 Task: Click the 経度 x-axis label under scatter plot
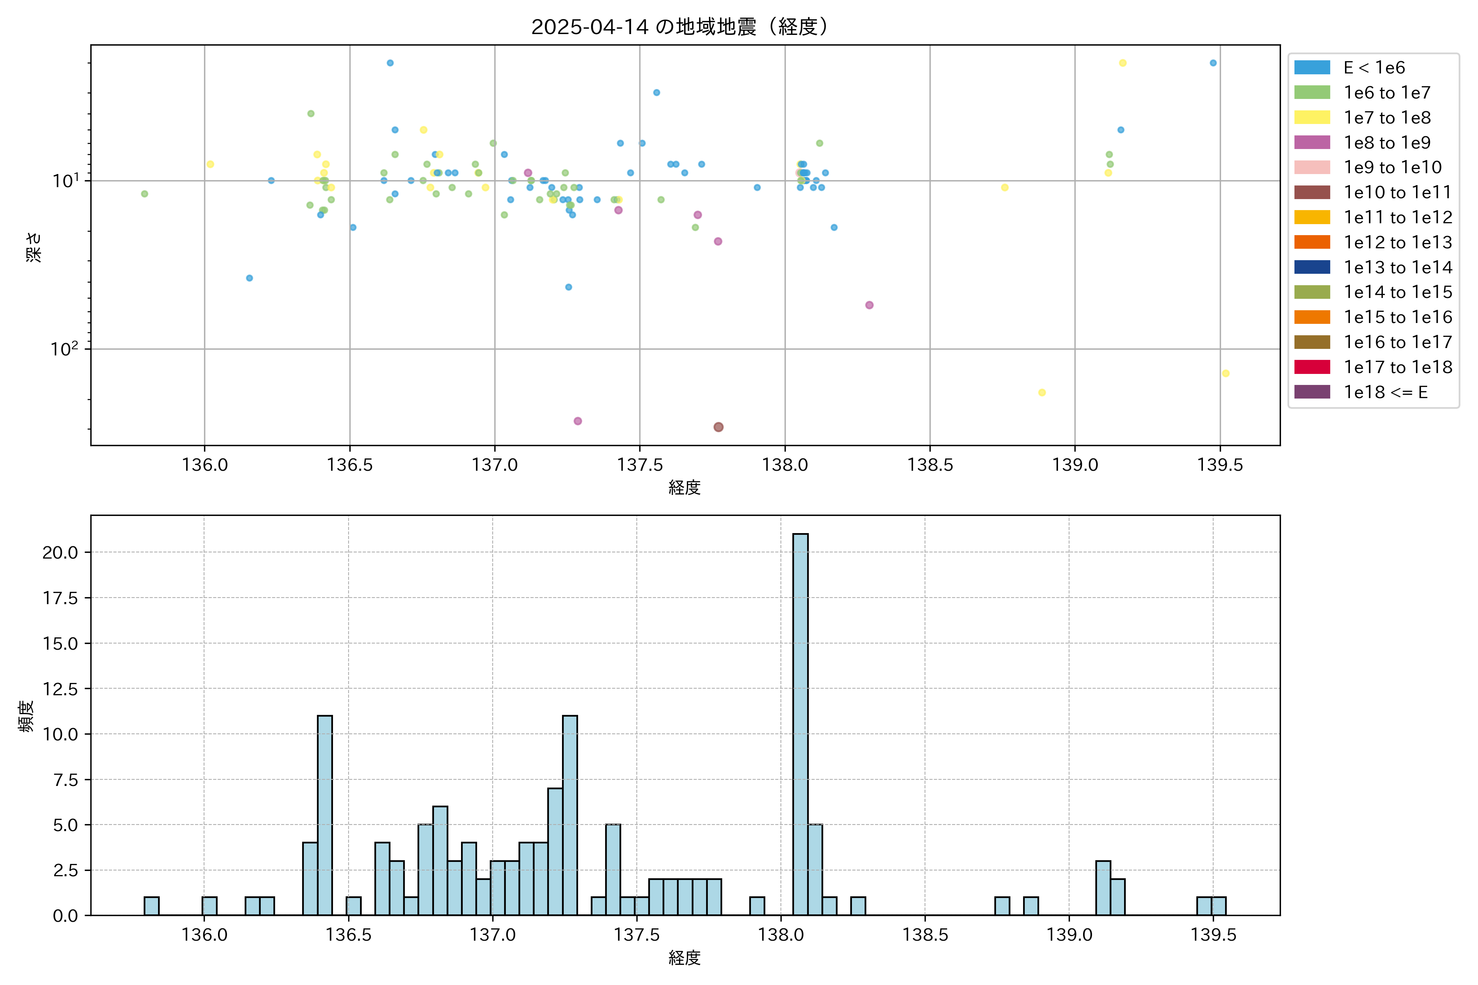pyautogui.click(x=684, y=487)
